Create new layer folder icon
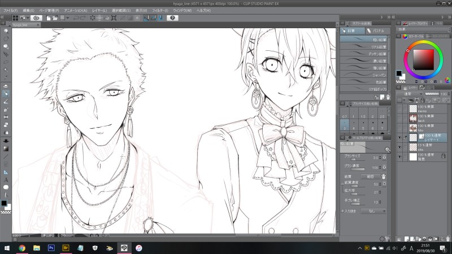This screenshot has width=452, height=254. pyautogui.click(x=418, y=239)
